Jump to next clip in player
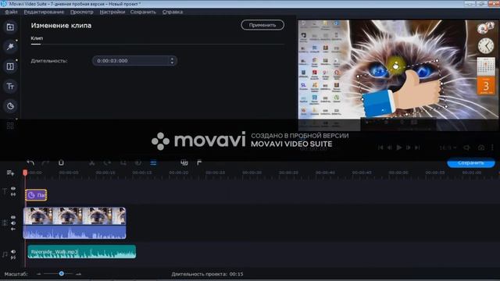Screen dimensions: 500x281 pyautogui.click(x=417, y=148)
